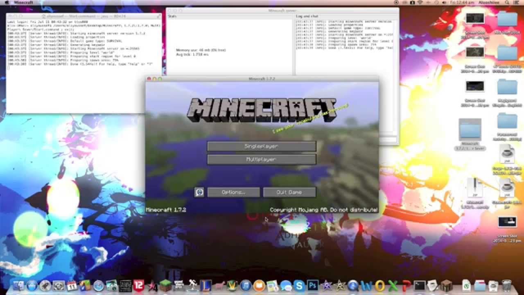
Task: Launch Microsoft Excel from the dock
Action: [x=393, y=286]
